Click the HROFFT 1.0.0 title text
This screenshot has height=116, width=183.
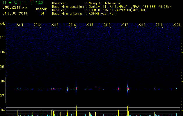tap(23, 2)
